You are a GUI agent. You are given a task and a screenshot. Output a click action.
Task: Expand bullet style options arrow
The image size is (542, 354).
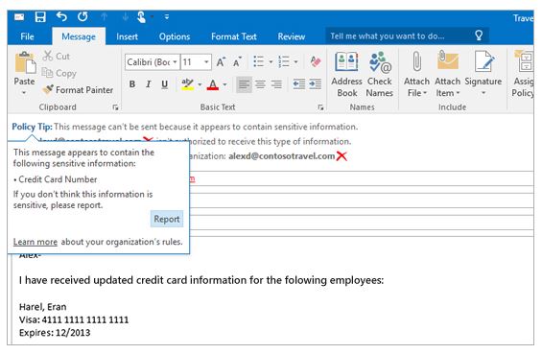[271, 62]
